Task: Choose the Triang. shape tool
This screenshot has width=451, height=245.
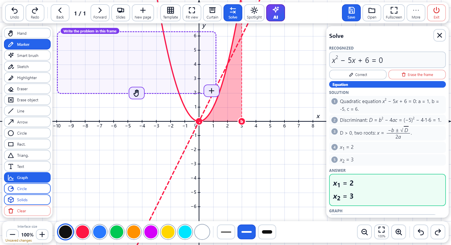Action: coord(27,155)
